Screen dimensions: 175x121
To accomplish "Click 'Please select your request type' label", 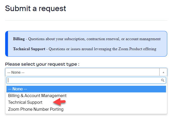I will [x=42, y=64].
